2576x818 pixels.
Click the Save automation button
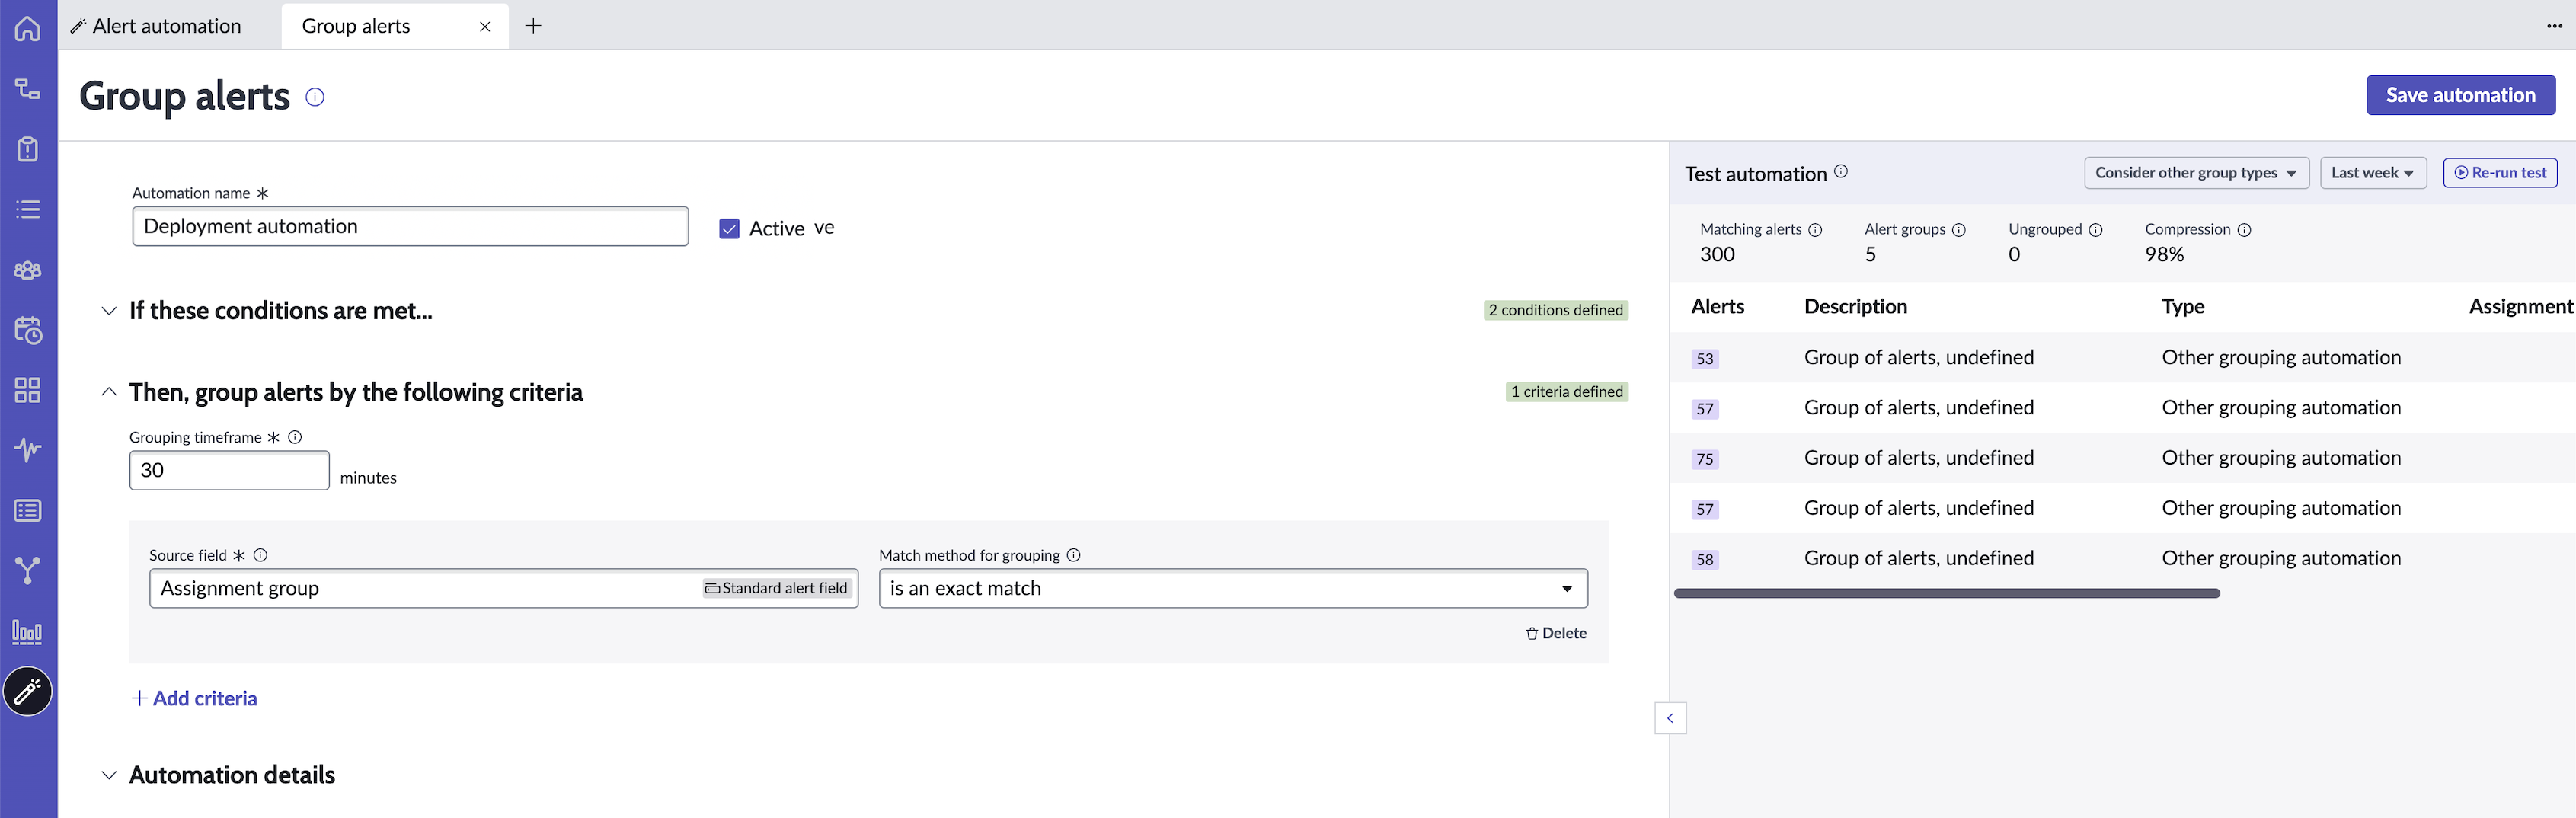tap(2460, 95)
